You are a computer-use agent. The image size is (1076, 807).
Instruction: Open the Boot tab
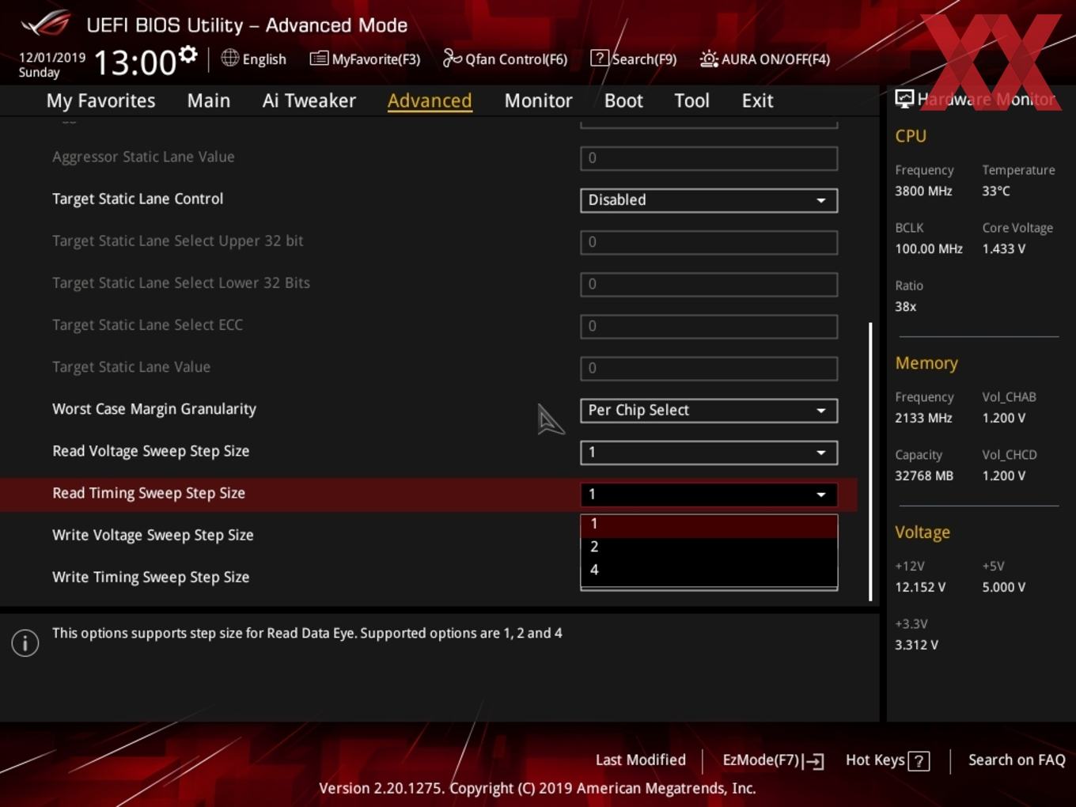[623, 100]
